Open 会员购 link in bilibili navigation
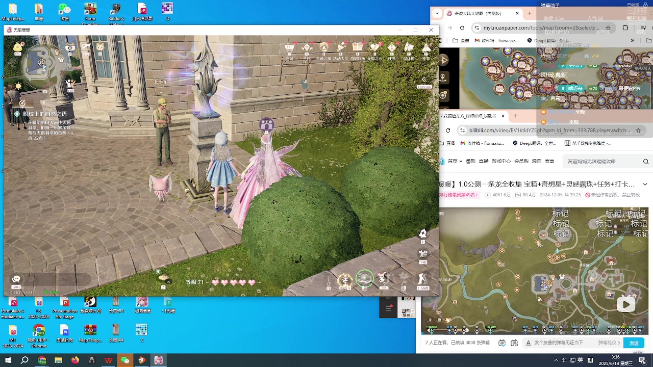This screenshot has height=367, width=653. [x=521, y=161]
